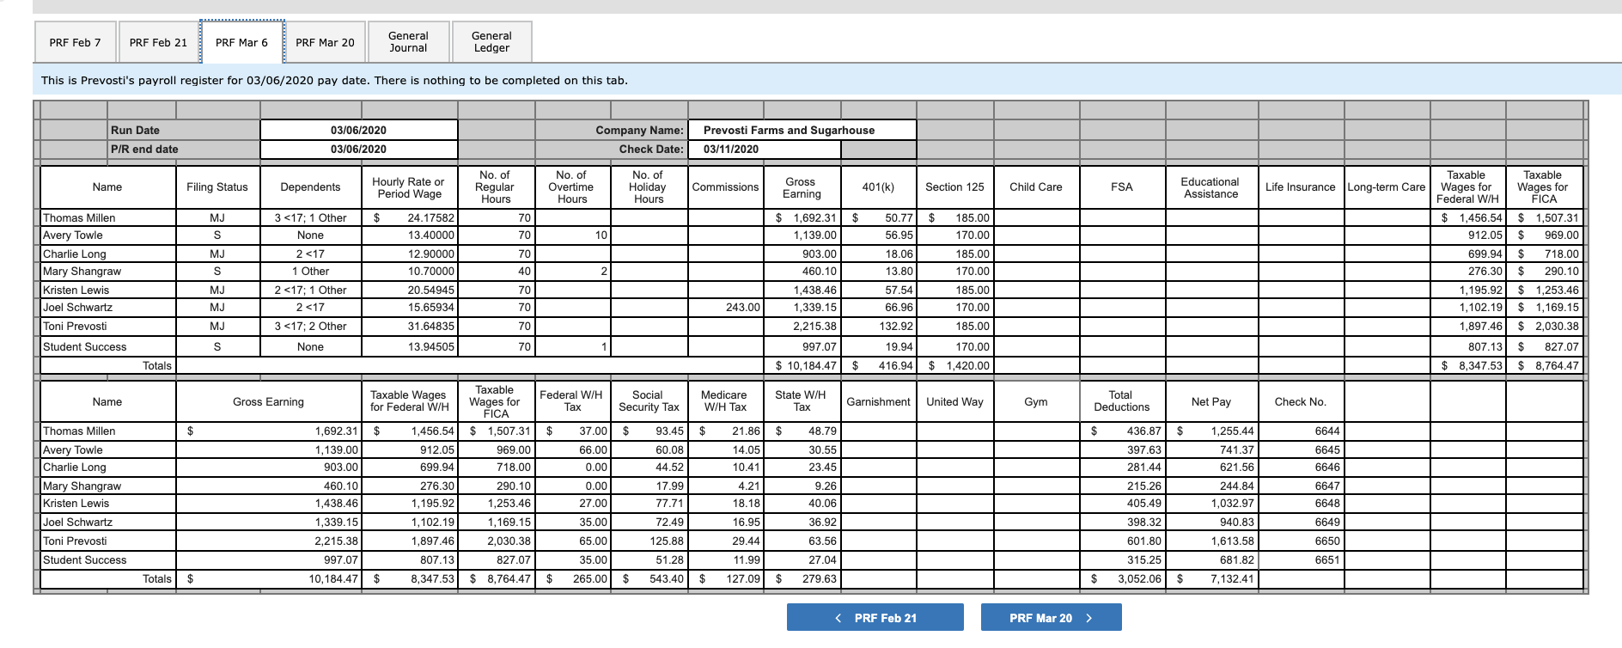Click Avery Towle's overtime hours value 10

point(572,235)
